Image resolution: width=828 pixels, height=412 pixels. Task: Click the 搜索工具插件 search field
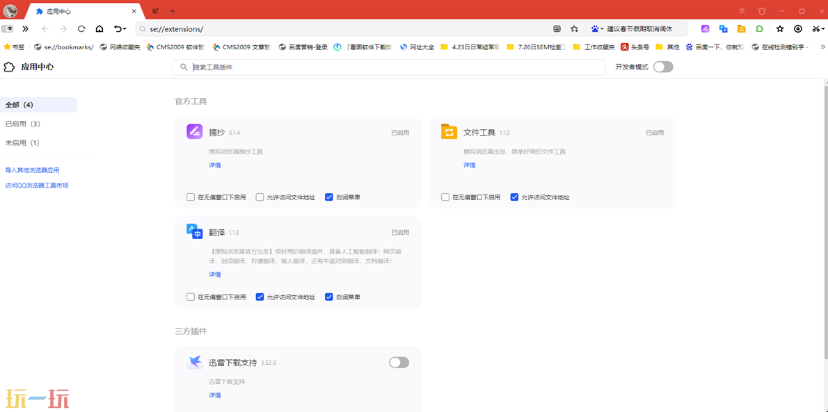390,67
